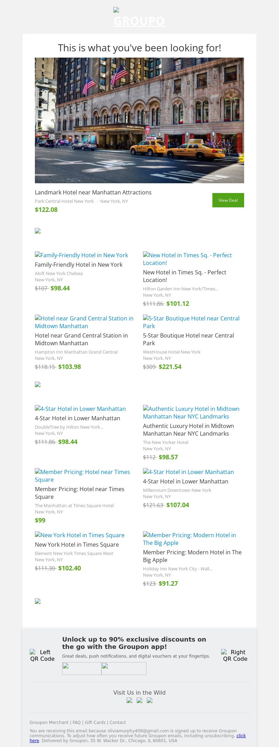Image resolution: width=279 pixels, height=747 pixels.
Task: Go to the FAQ footer link
Action: coord(77,723)
